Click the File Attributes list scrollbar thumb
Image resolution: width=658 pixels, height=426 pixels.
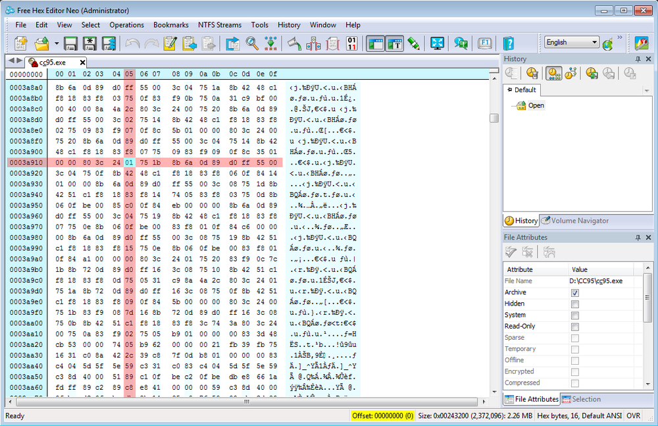point(647,297)
